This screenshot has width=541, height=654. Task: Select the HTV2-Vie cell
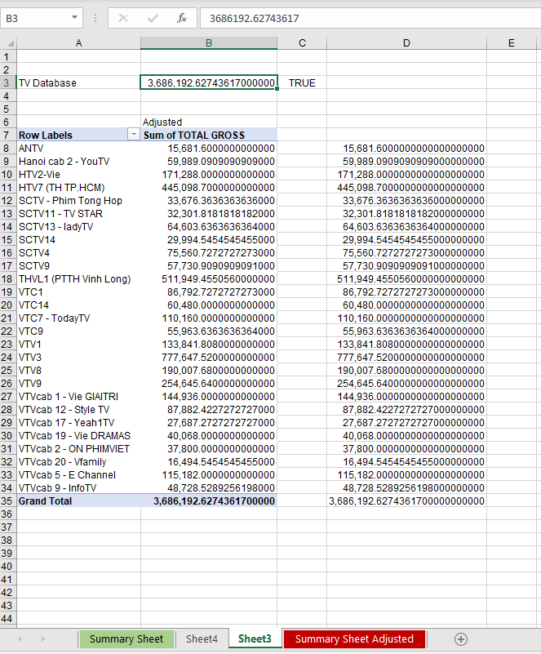tap(78, 174)
